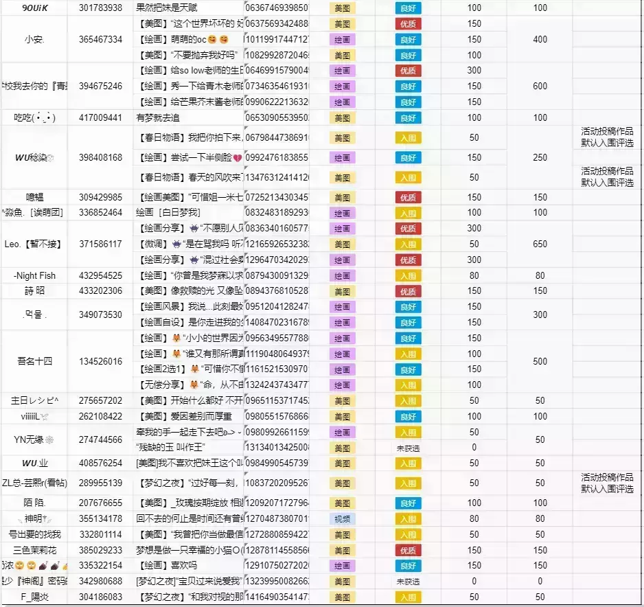Click 未获选 status in "残缺的玉" row
The width and height of the screenshot is (644, 607).
[x=408, y=448]
